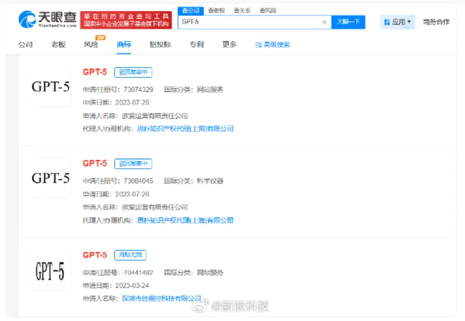The height and width of the screenshot is (321, 465).
Task: Switch to the 查风险 search tab
Action: coord(268,11)
